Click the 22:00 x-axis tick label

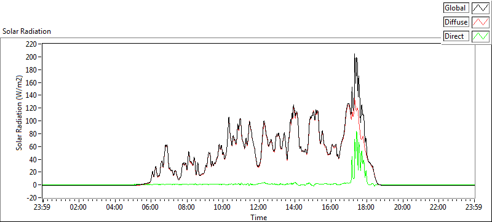(x=438, y=207)
